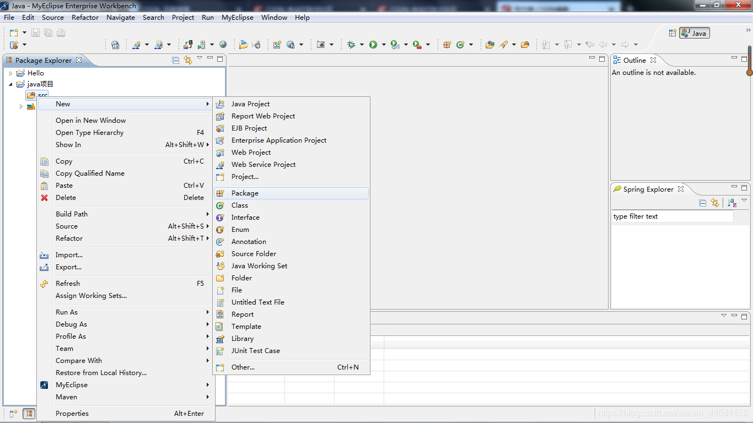Maximize the Outline view panel
The width and height of the screenshot is (753, 423).
click(744, 58)
